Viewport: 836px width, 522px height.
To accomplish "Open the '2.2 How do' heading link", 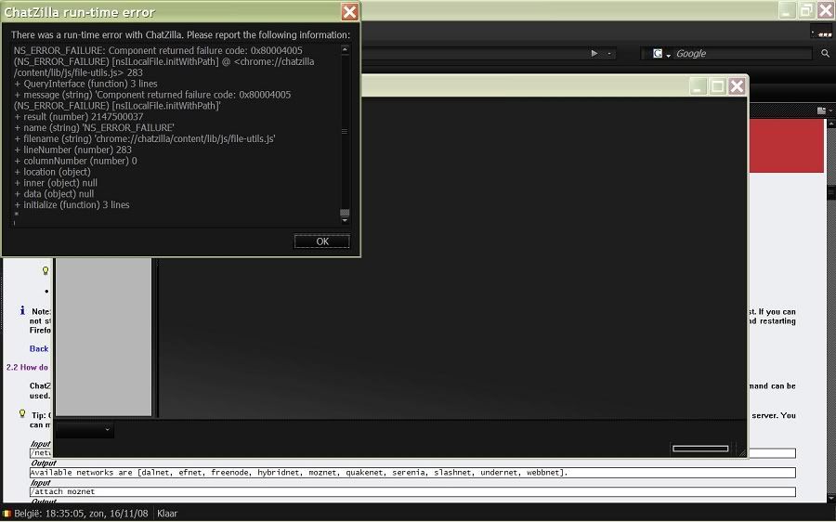I will pyautogui.click(x=27, y=368).
